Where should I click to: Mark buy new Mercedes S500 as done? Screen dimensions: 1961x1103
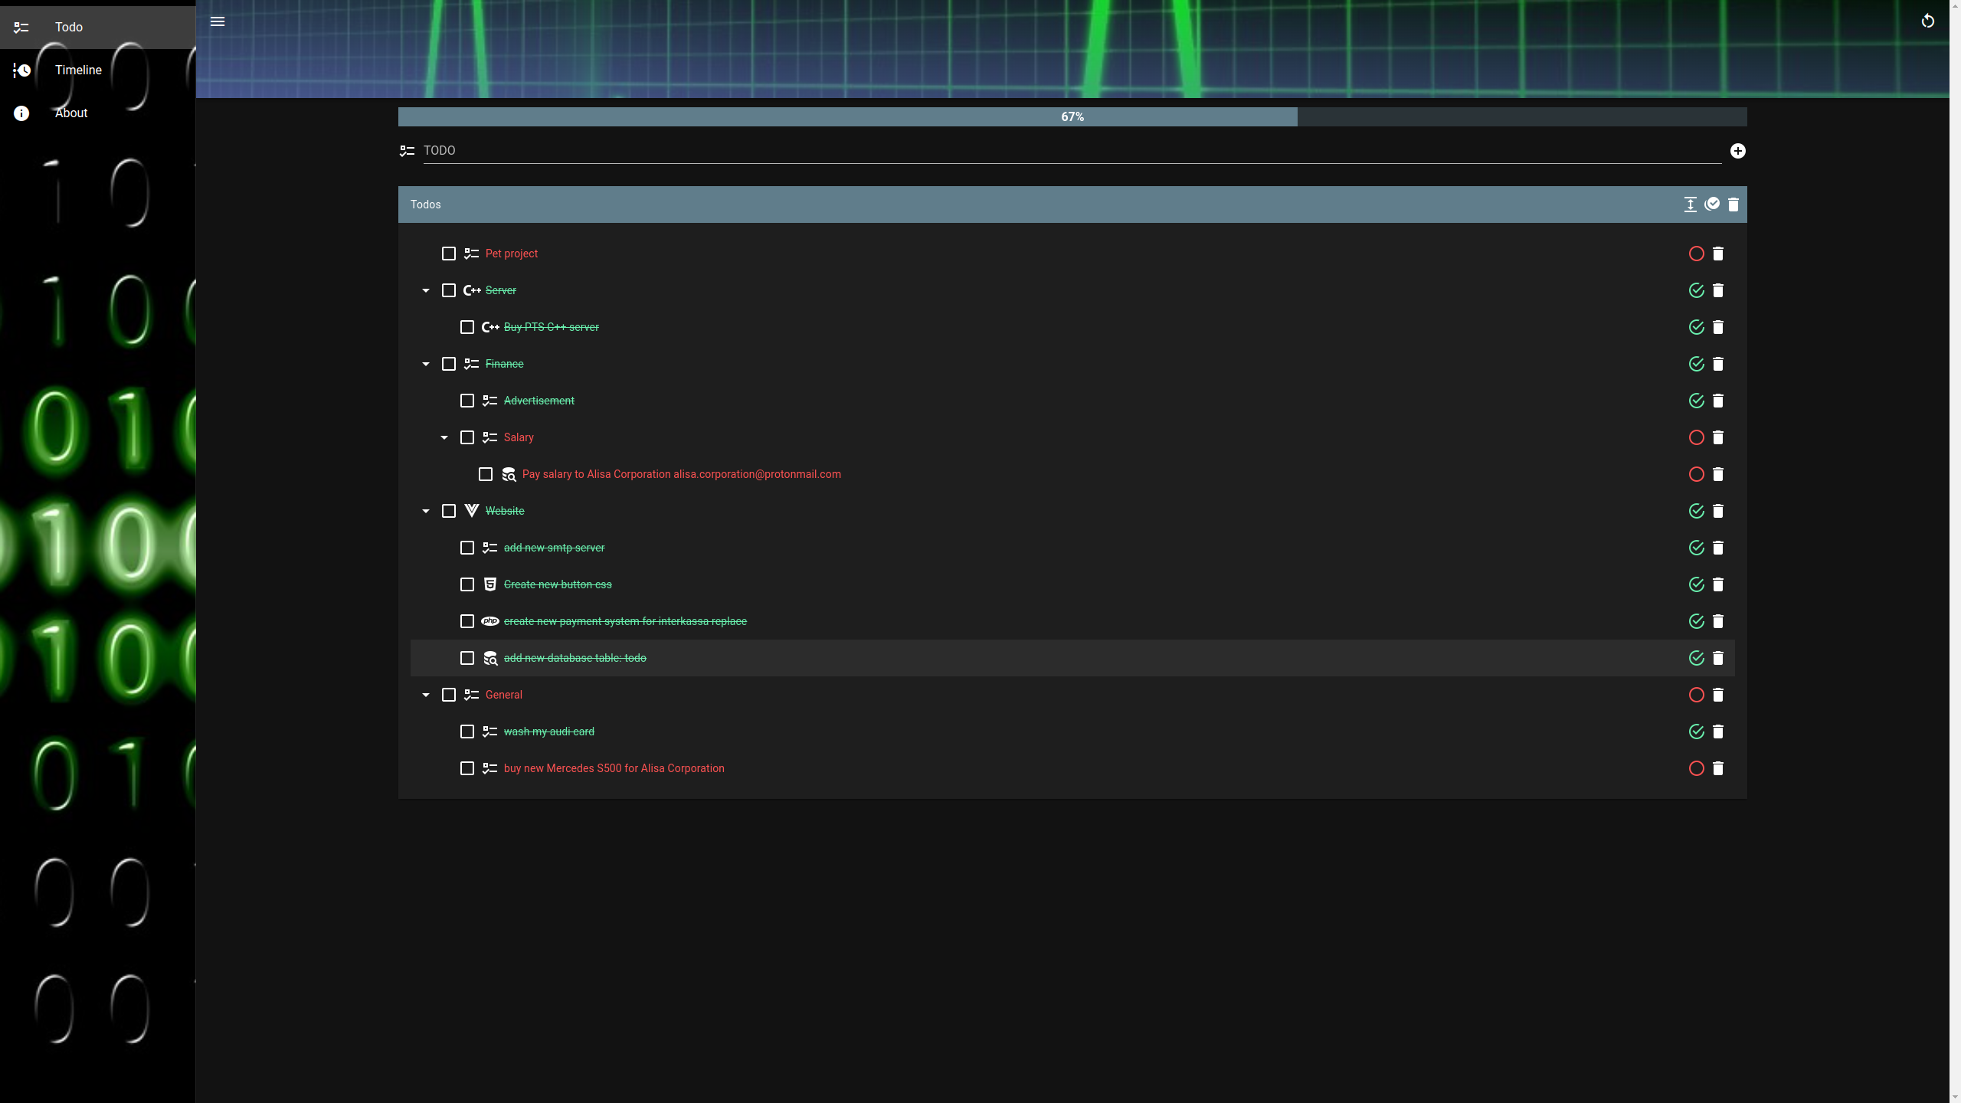[x=1697, y=768]
